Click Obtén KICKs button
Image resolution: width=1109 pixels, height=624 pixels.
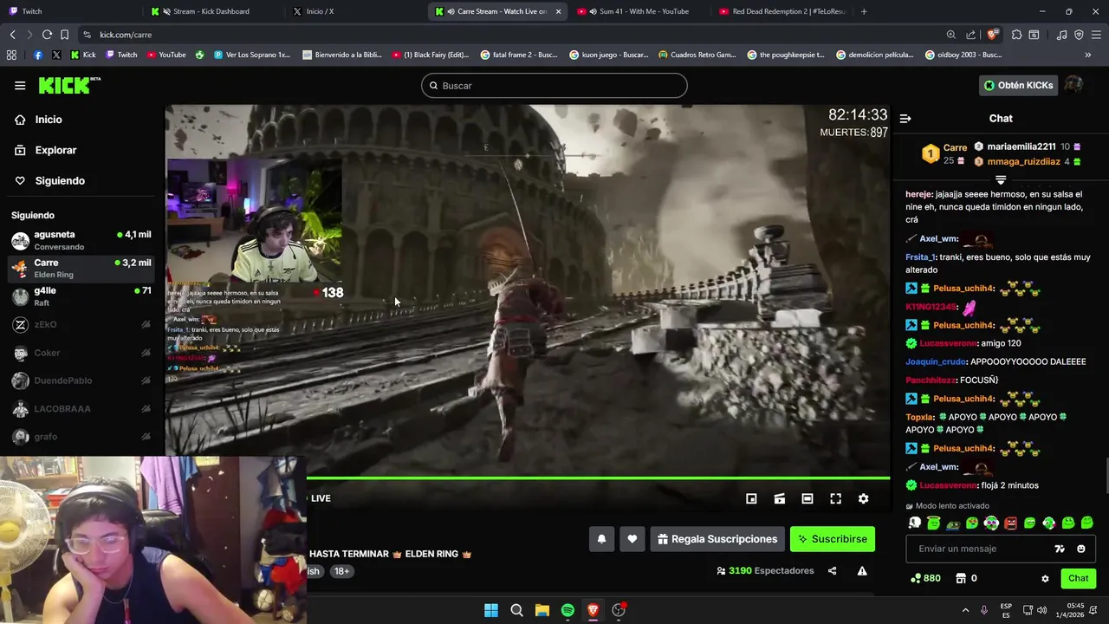click(1019, 85)
